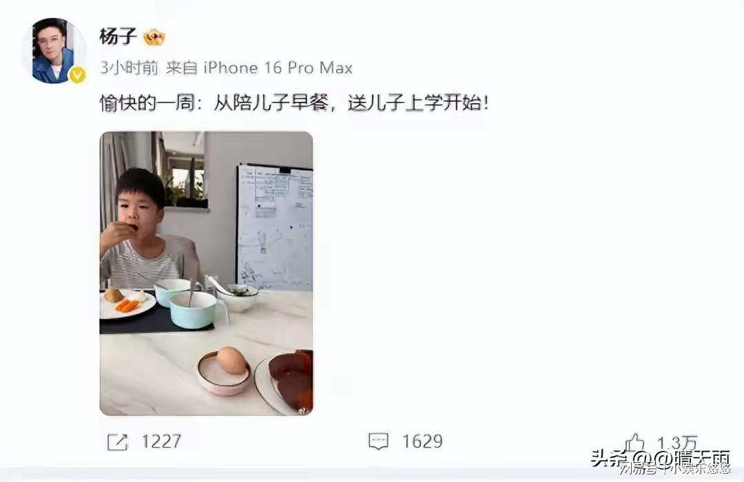Click the 3小时前 timestamp

click(129, 68)
